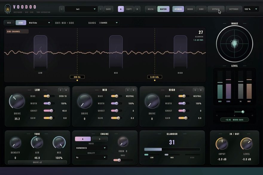Save the current preset

click(108, 9)
